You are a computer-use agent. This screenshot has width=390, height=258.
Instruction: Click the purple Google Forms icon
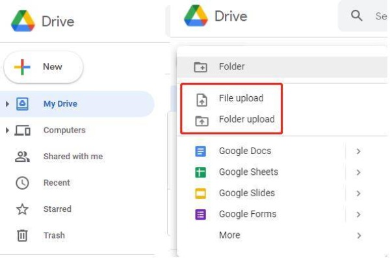coord(200,214)
